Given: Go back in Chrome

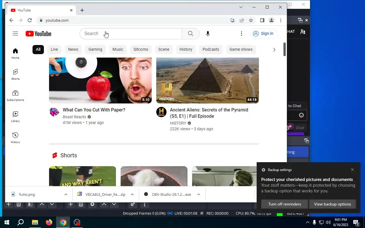Looking at the screenshot, I should click(11, 20).
